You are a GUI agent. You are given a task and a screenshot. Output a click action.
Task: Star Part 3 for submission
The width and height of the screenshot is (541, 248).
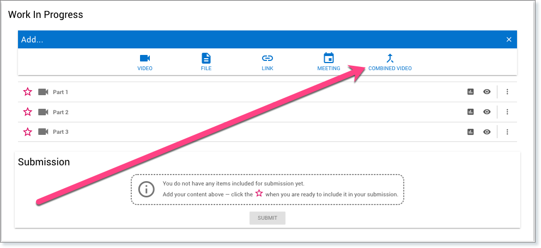[28, 132]
